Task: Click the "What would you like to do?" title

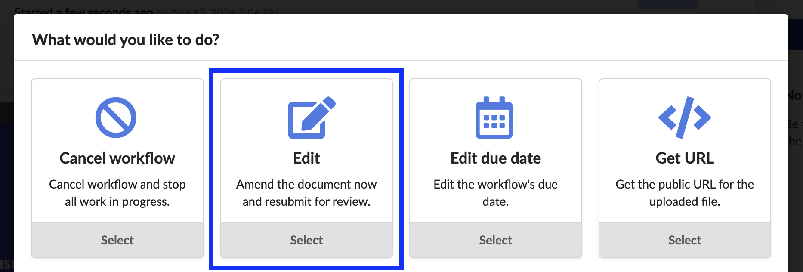Action: 126,40
